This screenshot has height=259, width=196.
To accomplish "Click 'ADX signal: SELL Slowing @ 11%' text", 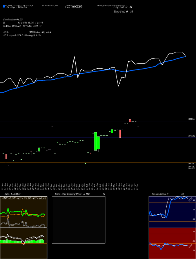I will click(x=22, y=35).
